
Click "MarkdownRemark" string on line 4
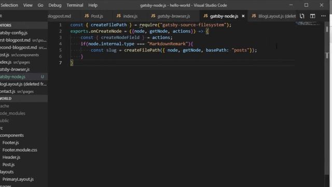(x=168, y=44)
